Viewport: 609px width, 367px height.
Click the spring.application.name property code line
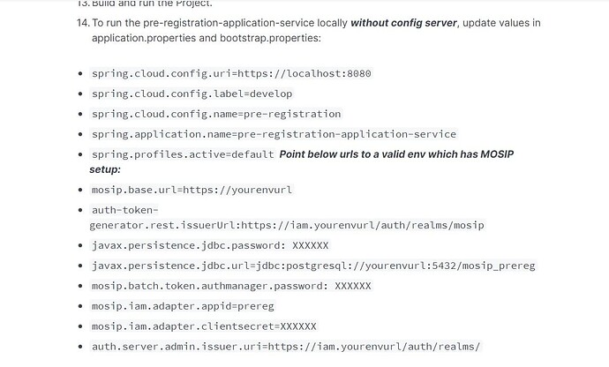(x=274, y=134)
